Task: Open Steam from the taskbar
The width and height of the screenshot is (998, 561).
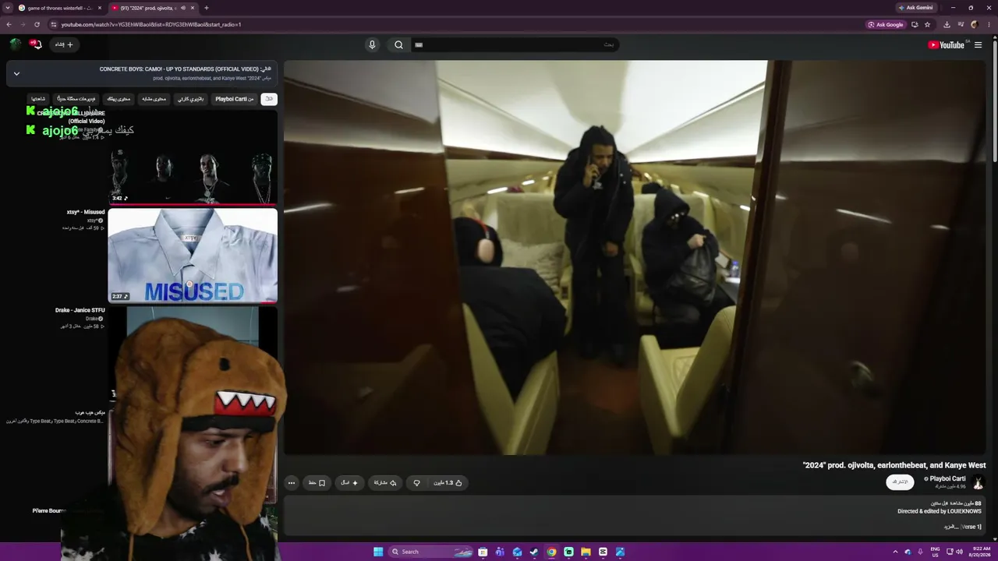Action: 534,552
